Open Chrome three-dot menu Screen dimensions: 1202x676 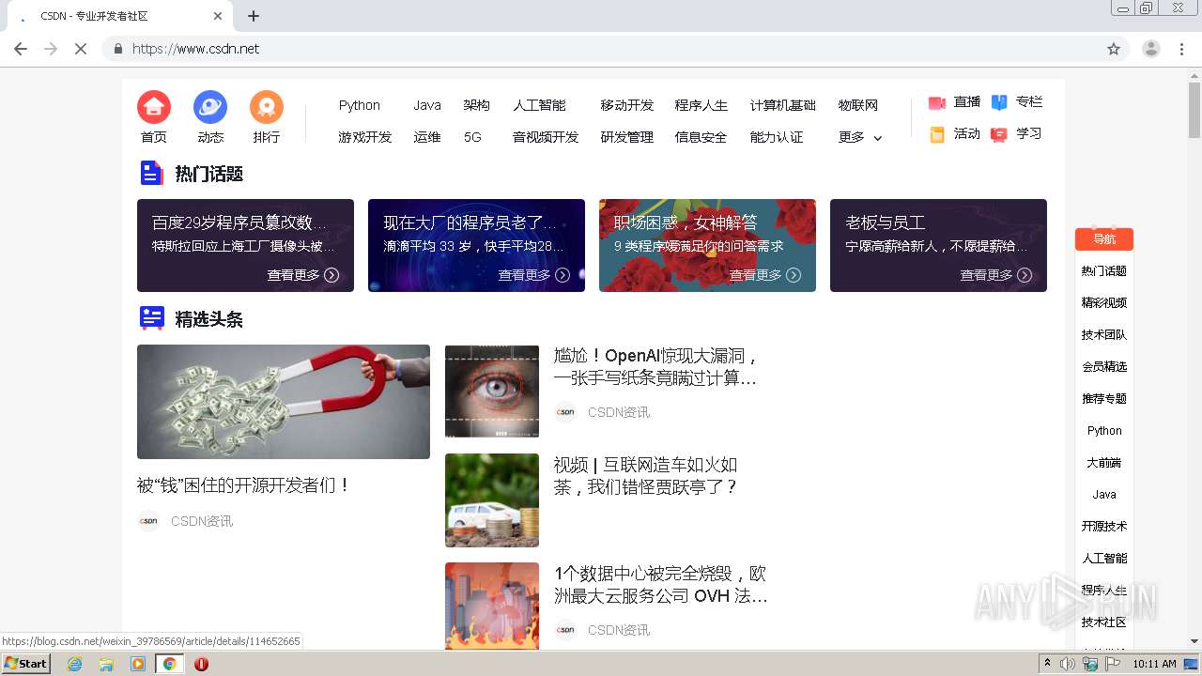click(1181, 49)
